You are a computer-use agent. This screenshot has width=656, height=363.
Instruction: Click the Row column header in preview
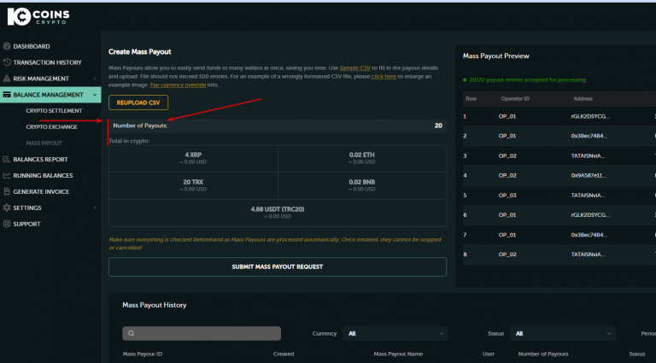[x=471, y=99]
